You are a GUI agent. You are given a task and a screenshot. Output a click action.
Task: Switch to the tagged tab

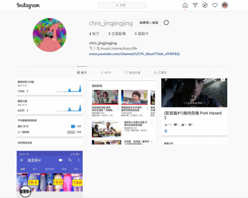click(160, 72)
